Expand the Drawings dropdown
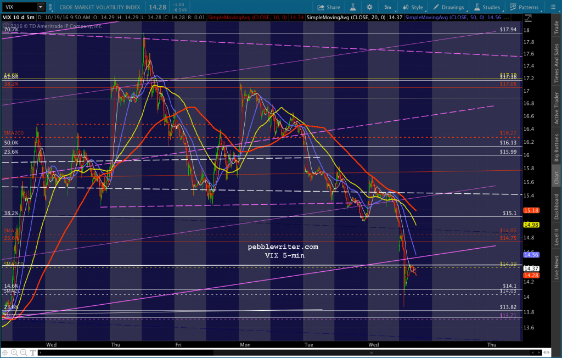562x358 pixels. (x=449, y=7)
